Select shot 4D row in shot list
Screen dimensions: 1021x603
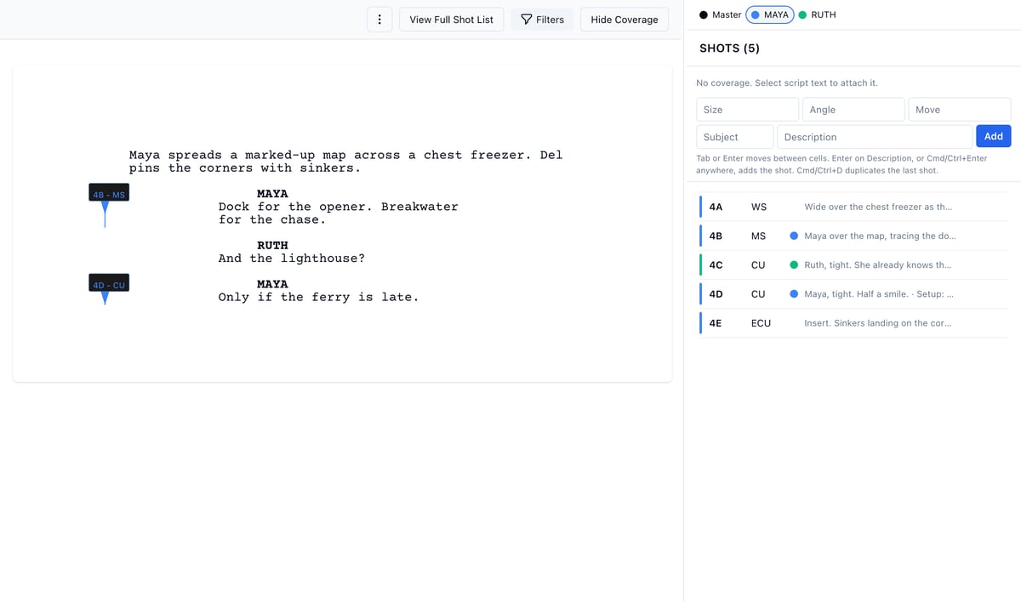853,293
